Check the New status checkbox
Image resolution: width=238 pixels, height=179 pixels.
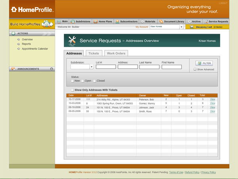coord(73,81)
